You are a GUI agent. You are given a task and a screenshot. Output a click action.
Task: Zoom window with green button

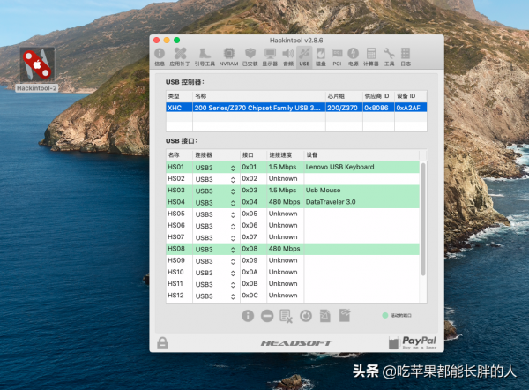click(177, 41)
